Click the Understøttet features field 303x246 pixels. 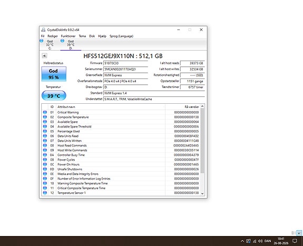pyautogui.click(x=154, y=99)
